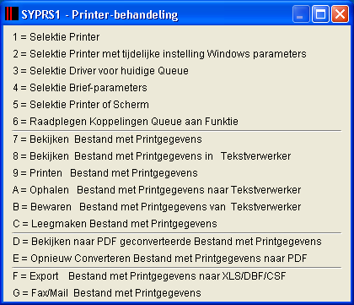Image resolution: width=354 pixels, height=305 pixels.
Task: Select printer with temporary Windows parameters option
Action: click(x=159, y=54)
